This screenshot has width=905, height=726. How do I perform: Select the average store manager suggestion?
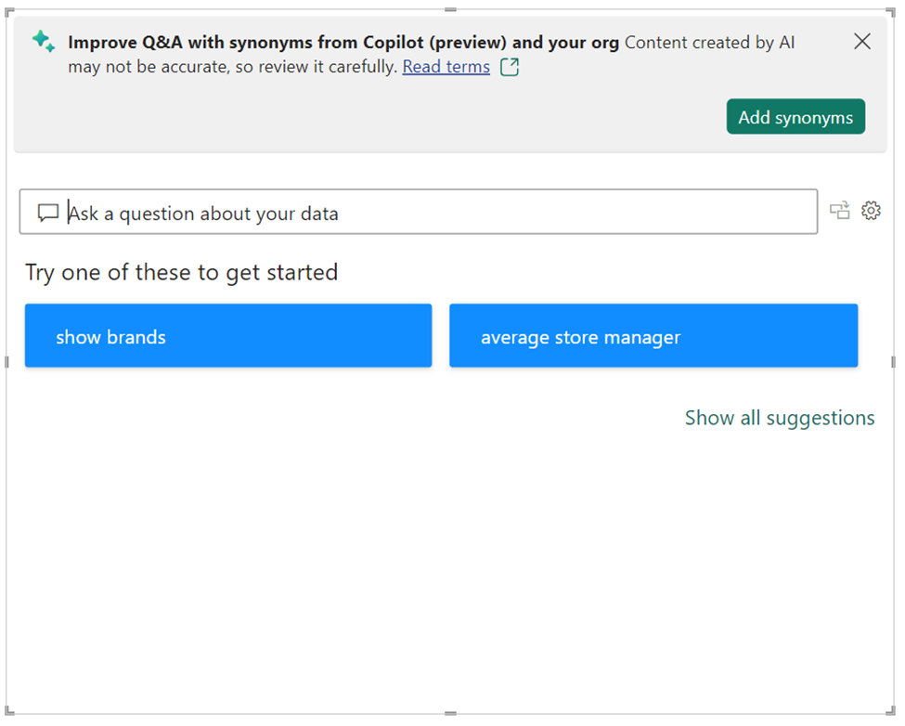[653, 335]
